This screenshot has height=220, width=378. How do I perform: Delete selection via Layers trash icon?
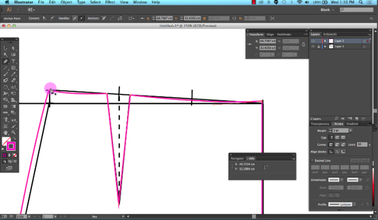point(364,119)
